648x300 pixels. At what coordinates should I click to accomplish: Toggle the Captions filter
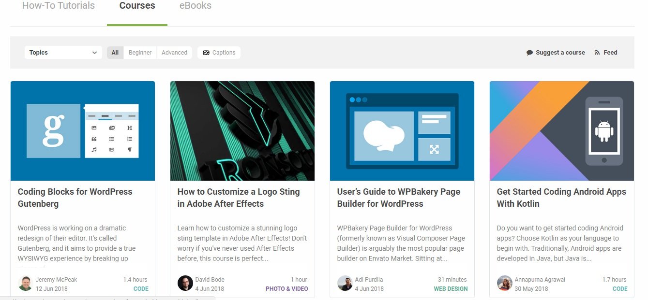219,53
